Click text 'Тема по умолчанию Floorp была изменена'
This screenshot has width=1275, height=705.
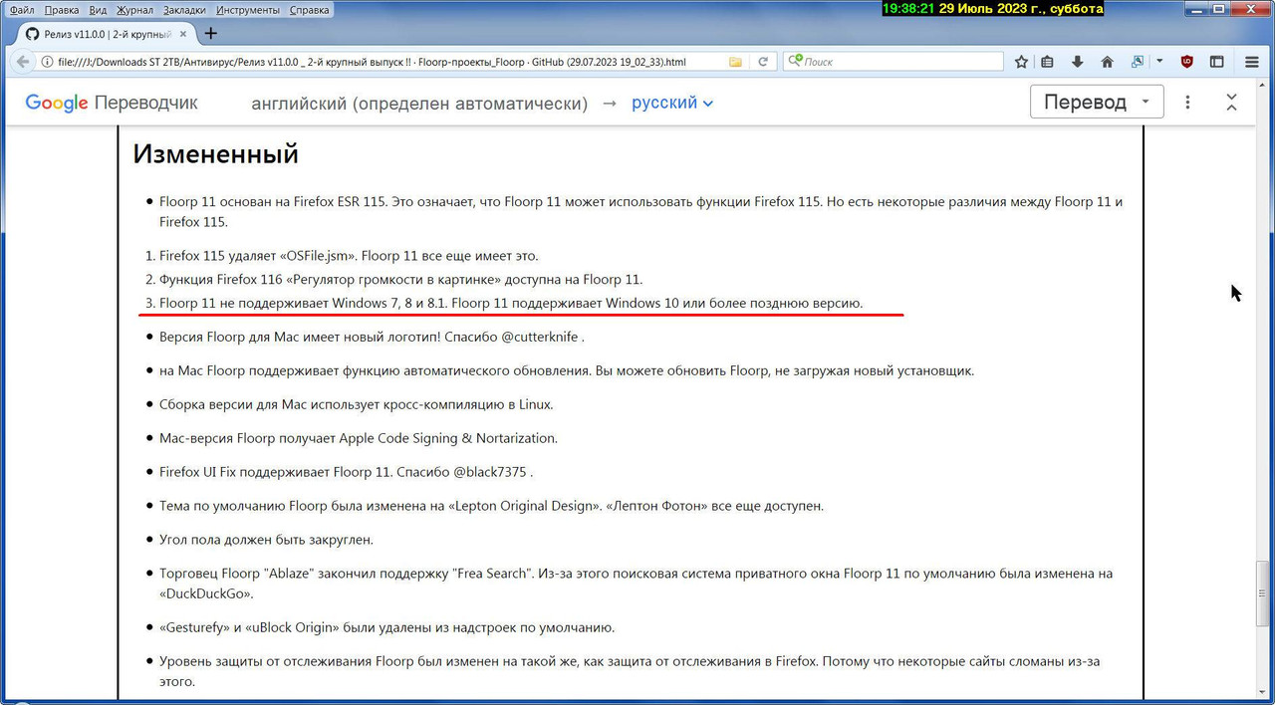pyautogui.click(x=293, y=506)
